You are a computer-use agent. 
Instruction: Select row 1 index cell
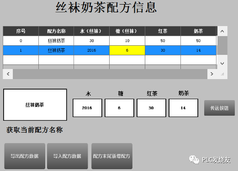[x=21, y=50]
